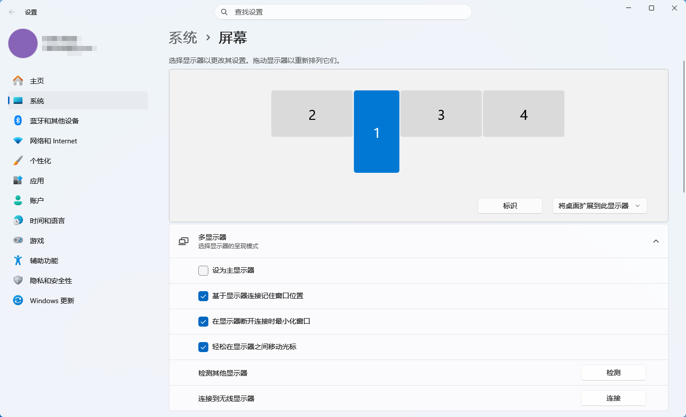Open Windows 更新 page
The image size is (686, 417).
[x=78, y=300]
